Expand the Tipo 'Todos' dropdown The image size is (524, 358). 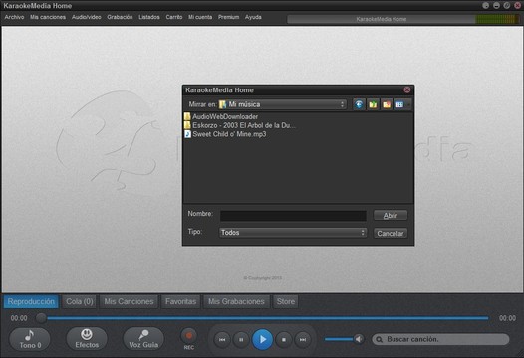click(293, 233)
